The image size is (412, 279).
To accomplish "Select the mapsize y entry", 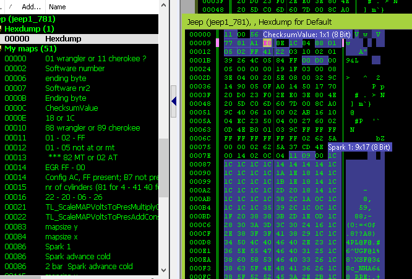I will click(62, 226).
